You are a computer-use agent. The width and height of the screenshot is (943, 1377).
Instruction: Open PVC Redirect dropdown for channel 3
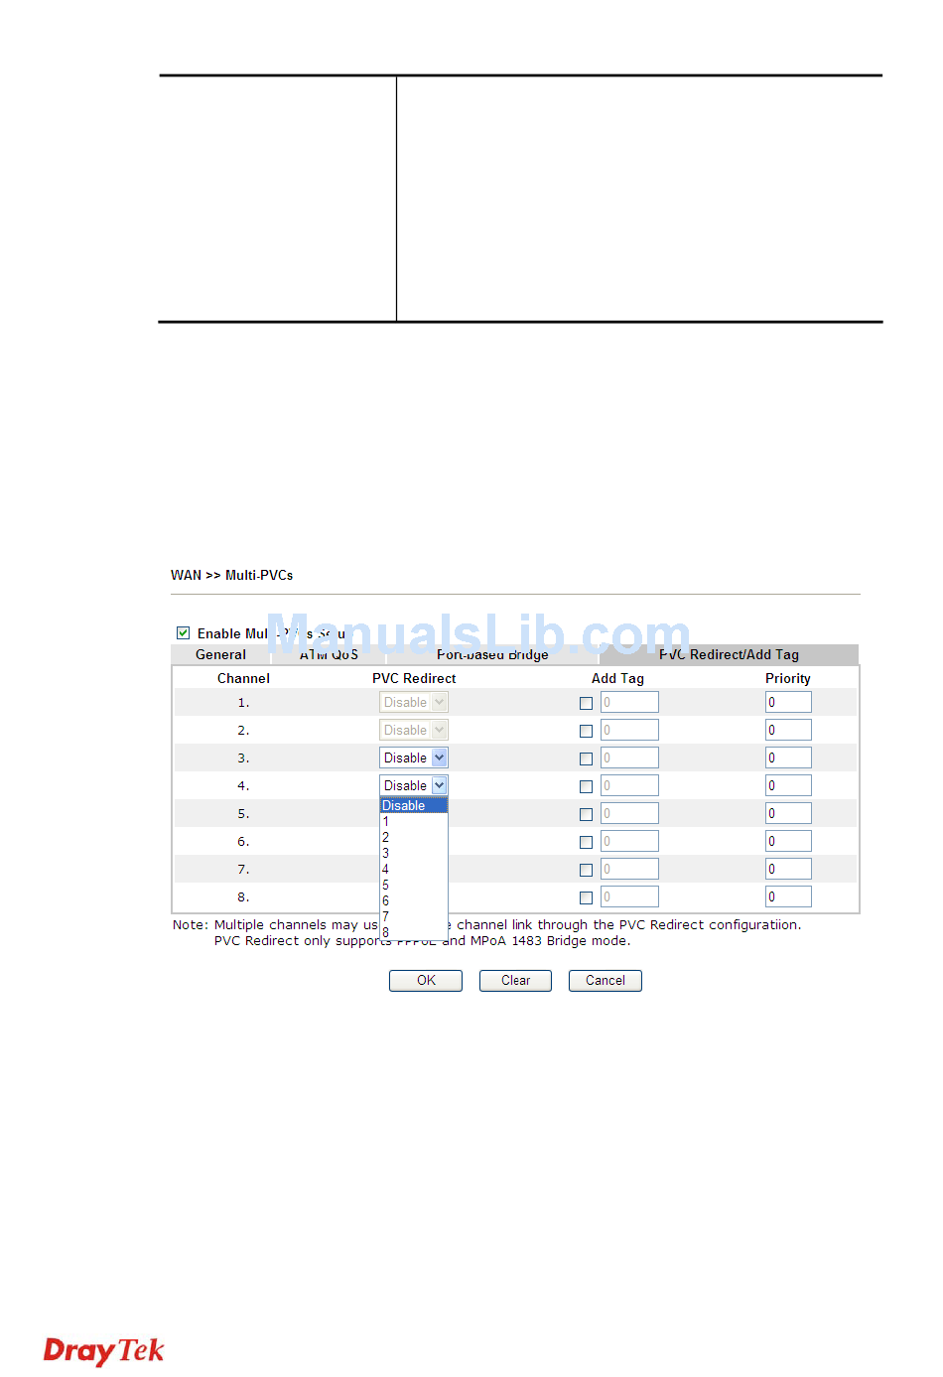pyautogui.click(x=414, y=757)
